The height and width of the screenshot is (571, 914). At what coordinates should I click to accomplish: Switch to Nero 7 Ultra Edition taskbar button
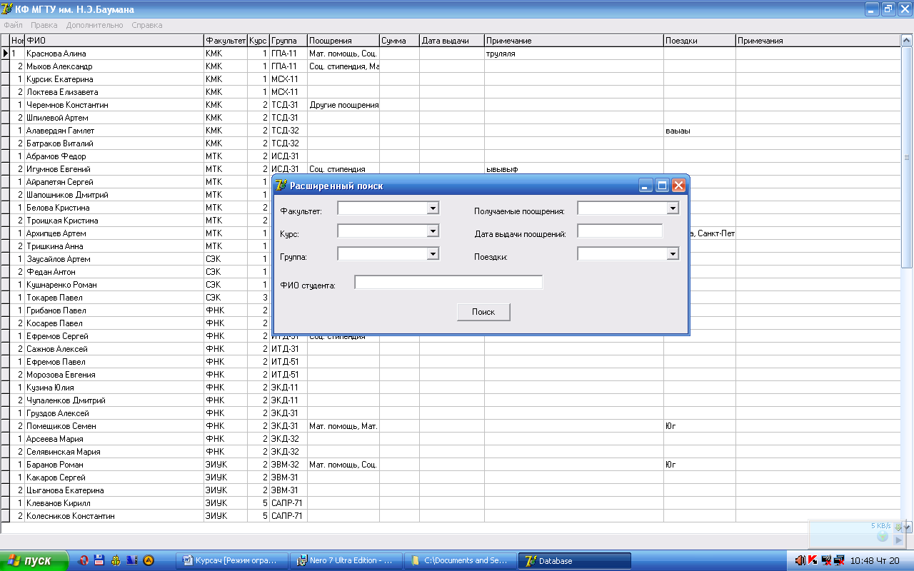(346, 560)
